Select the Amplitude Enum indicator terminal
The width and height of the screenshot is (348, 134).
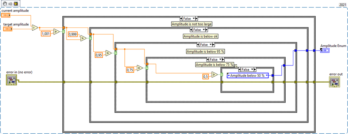325,51
